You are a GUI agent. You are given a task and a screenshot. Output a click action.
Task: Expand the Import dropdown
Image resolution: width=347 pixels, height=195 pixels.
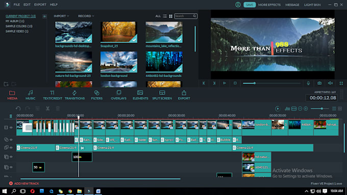pyautogui.click(x=61, y=16)
